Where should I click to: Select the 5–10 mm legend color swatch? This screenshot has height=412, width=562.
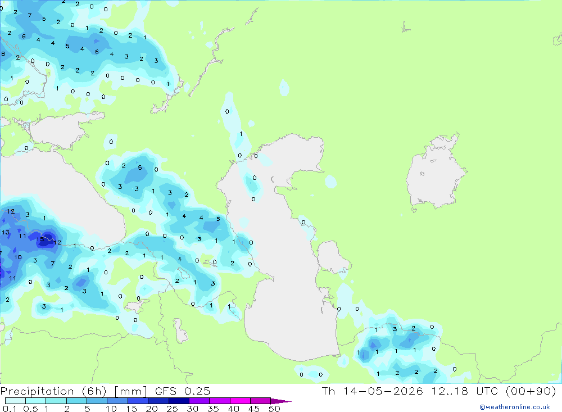97,401
